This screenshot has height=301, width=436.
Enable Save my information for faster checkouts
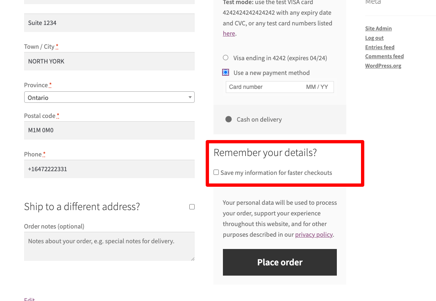click(216, 172)
